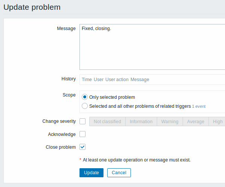Click the Cancel button

pyautogui.click(x=119, y=172)
